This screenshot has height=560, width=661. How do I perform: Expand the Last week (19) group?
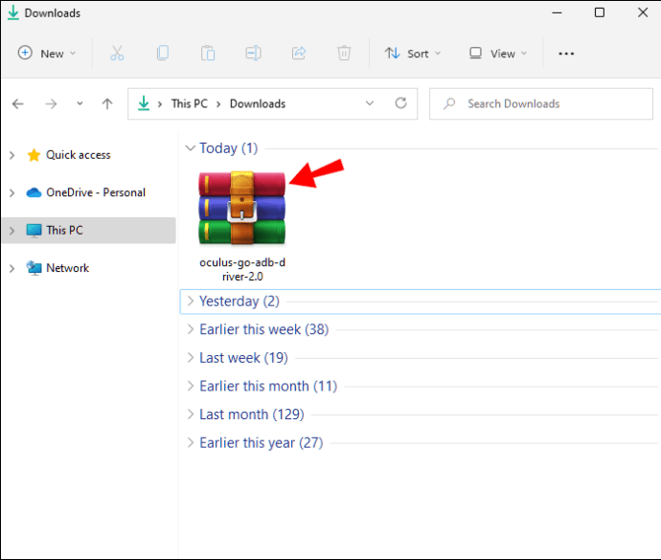(191, 357)
